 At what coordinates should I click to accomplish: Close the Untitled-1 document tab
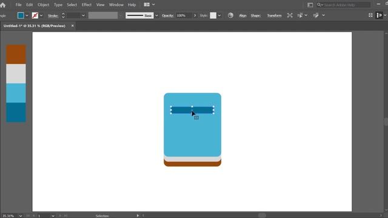(x=73, y=25)
